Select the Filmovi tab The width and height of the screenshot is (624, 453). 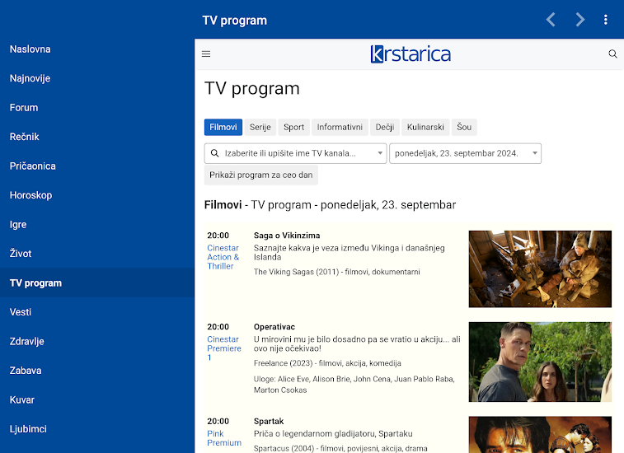tap(223, 127)
